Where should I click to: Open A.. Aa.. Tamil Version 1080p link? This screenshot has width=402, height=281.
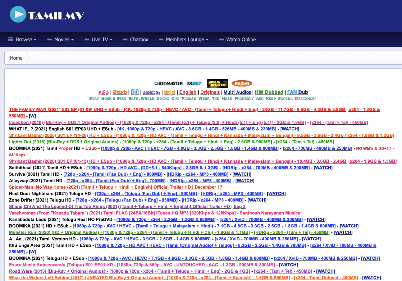[145, 239]
